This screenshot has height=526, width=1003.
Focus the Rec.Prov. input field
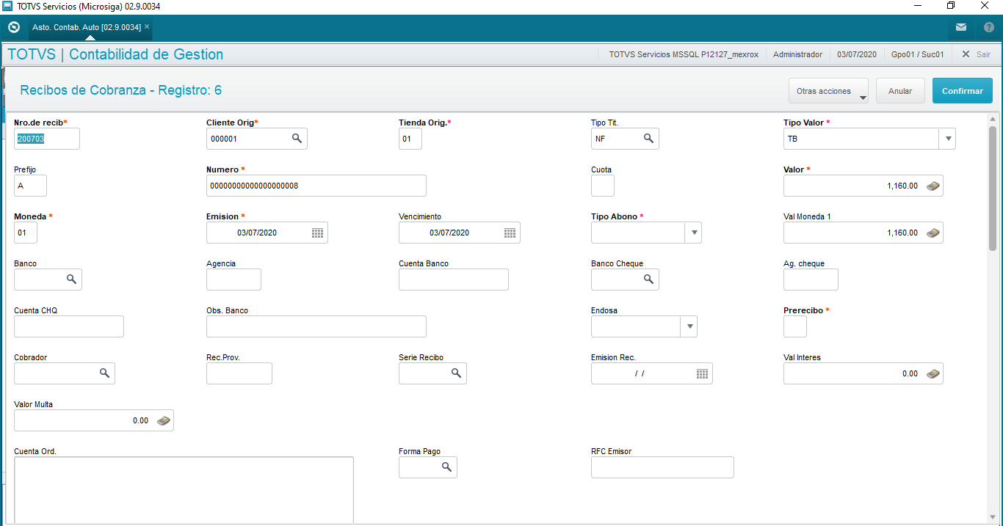(x=239, y=373)
